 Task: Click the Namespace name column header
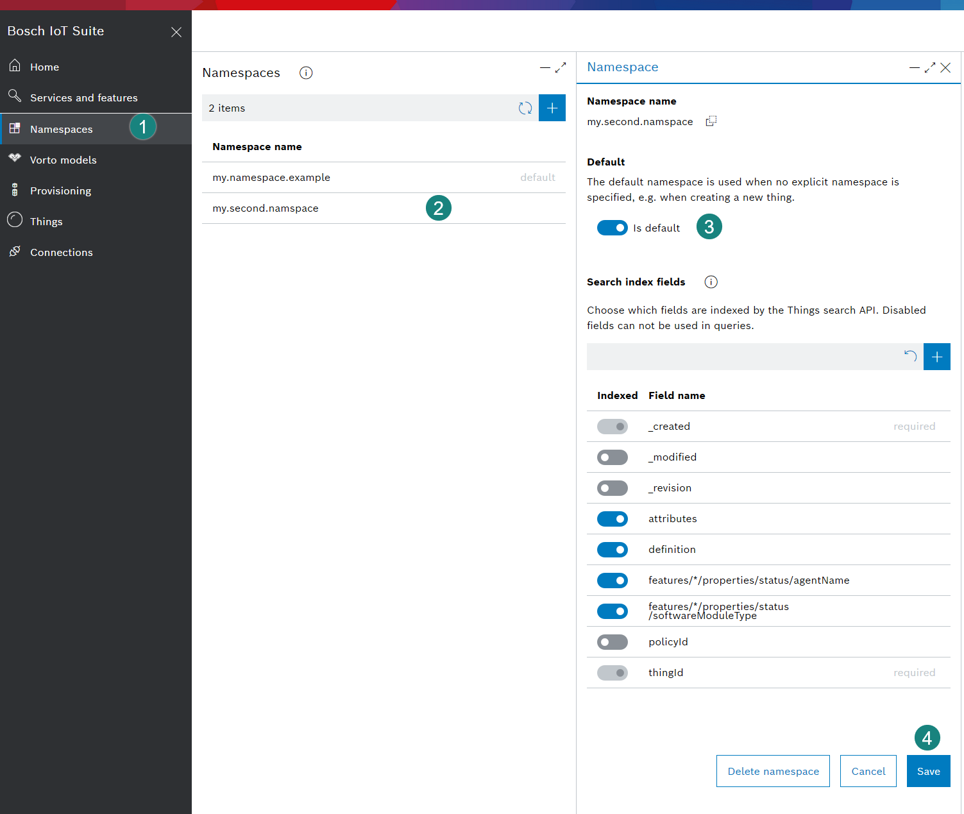(257, 147)
